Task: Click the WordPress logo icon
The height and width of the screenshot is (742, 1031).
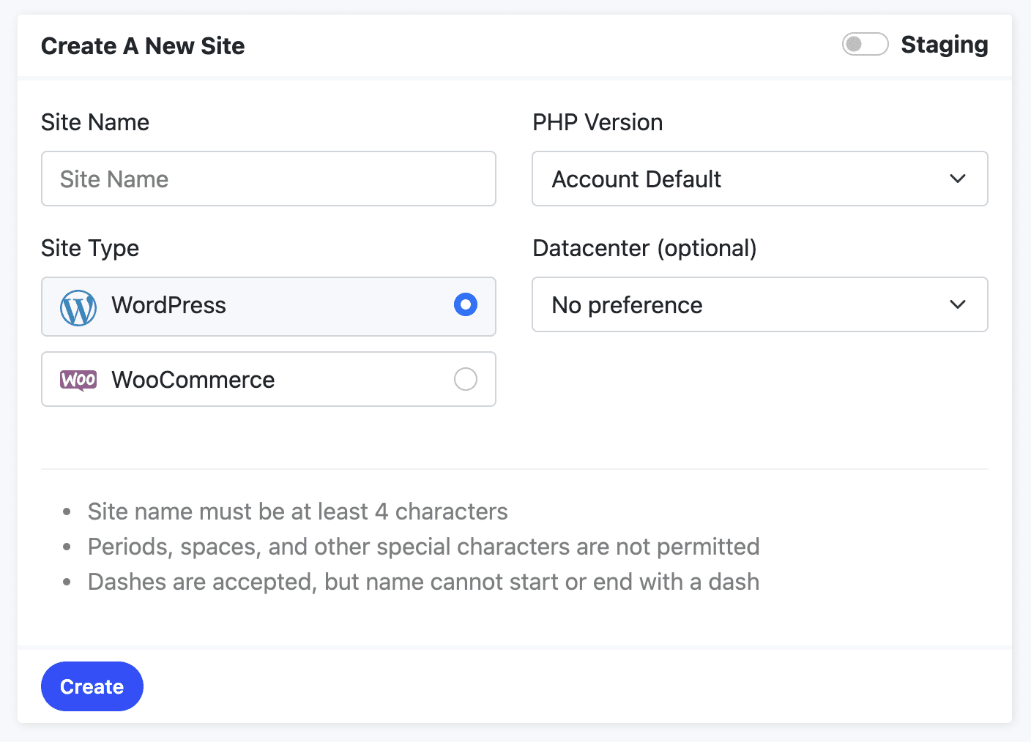Action: click(78, 307)
